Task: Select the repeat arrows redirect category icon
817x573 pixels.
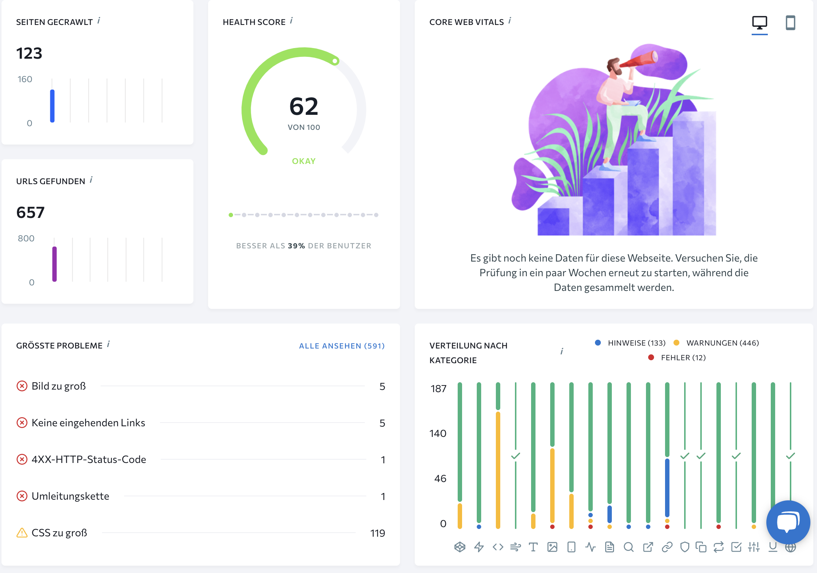Action: click(x=718, y=547)
